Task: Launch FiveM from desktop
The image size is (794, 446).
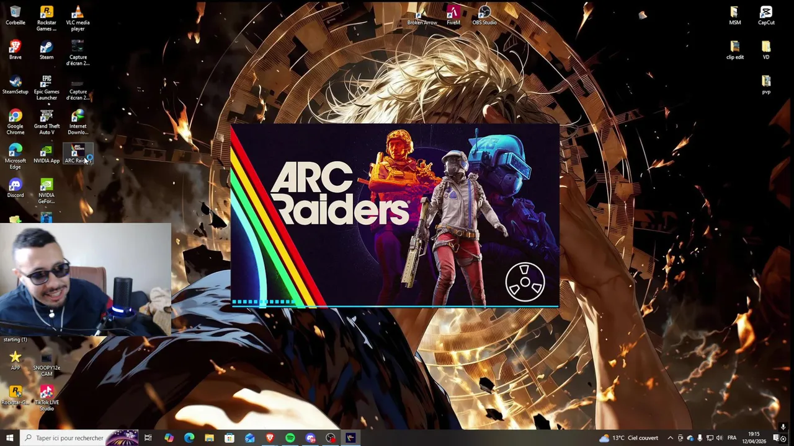Action: click(453, 15)
